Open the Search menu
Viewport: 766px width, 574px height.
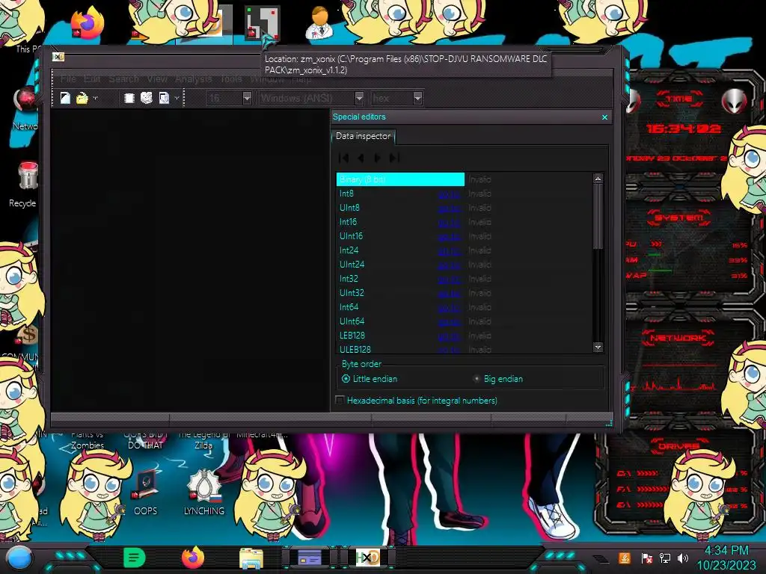[x=123, y=78]
